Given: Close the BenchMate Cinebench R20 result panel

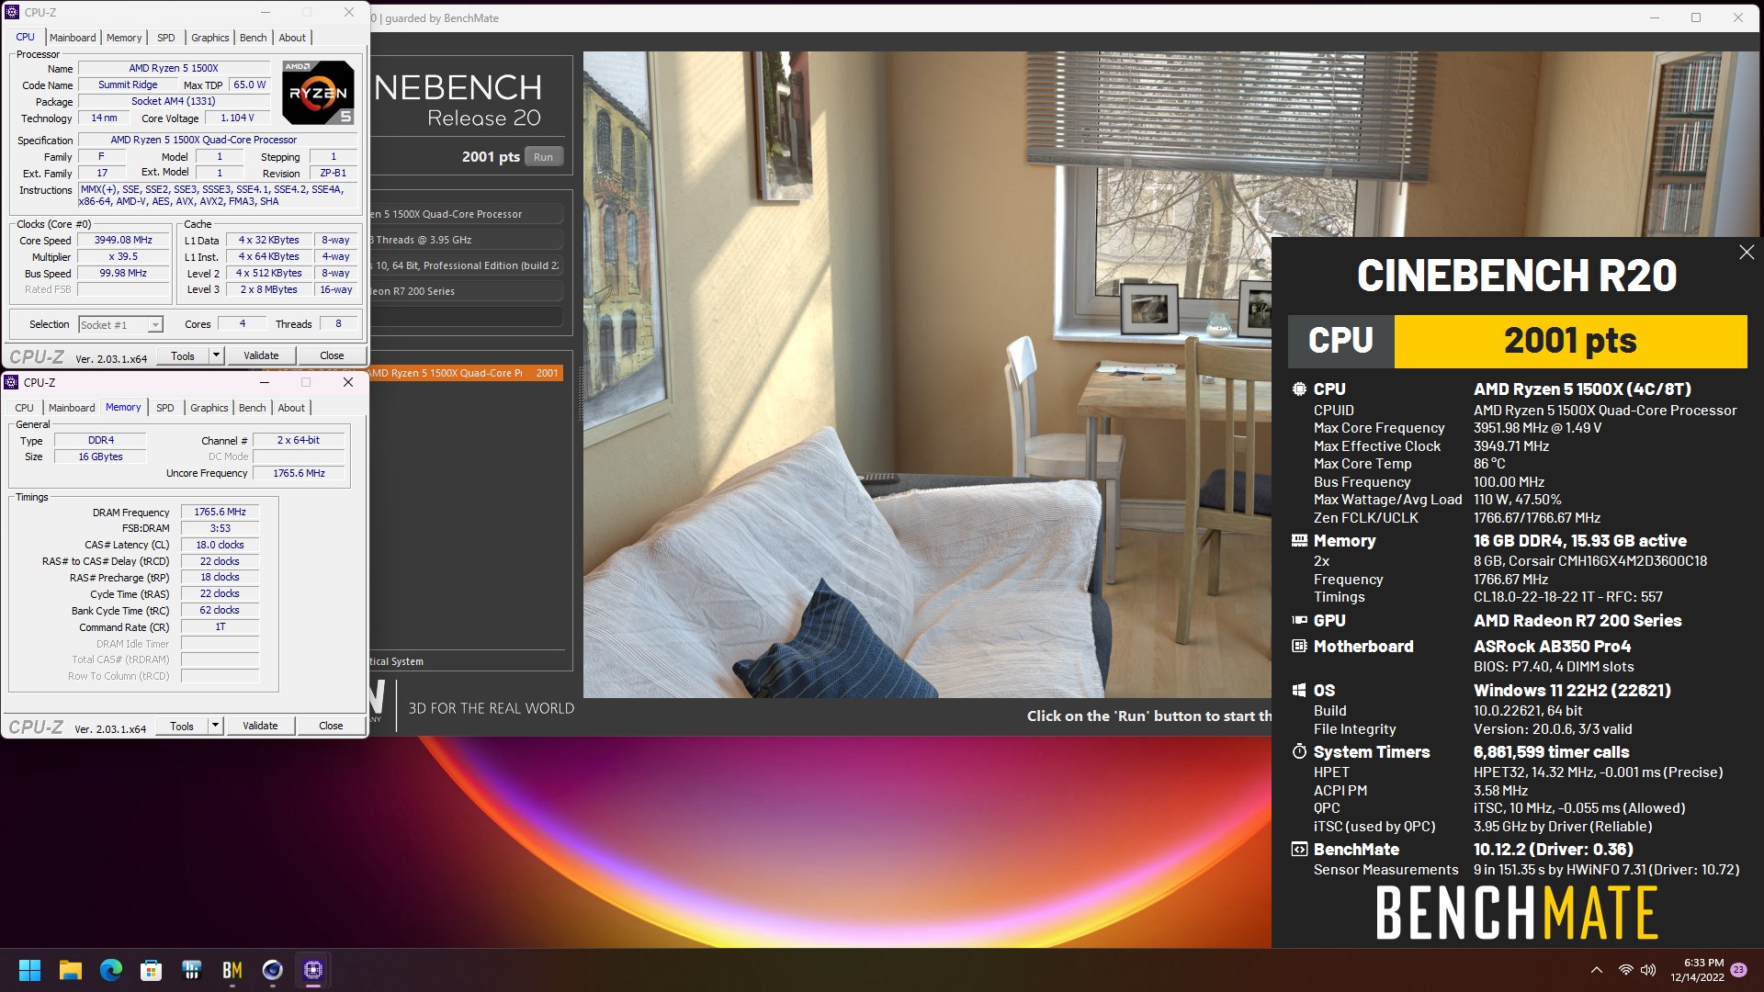Looking at the screenshot, I should (x=1747, y=253).
